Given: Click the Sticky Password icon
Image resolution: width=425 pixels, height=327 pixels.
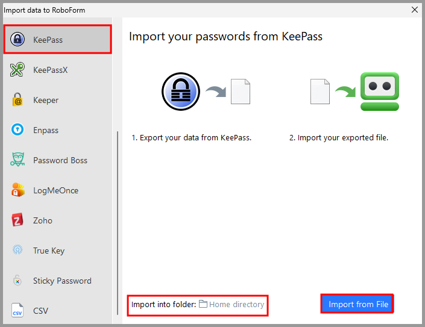Looking at the screenshot, I should (17, 281).
